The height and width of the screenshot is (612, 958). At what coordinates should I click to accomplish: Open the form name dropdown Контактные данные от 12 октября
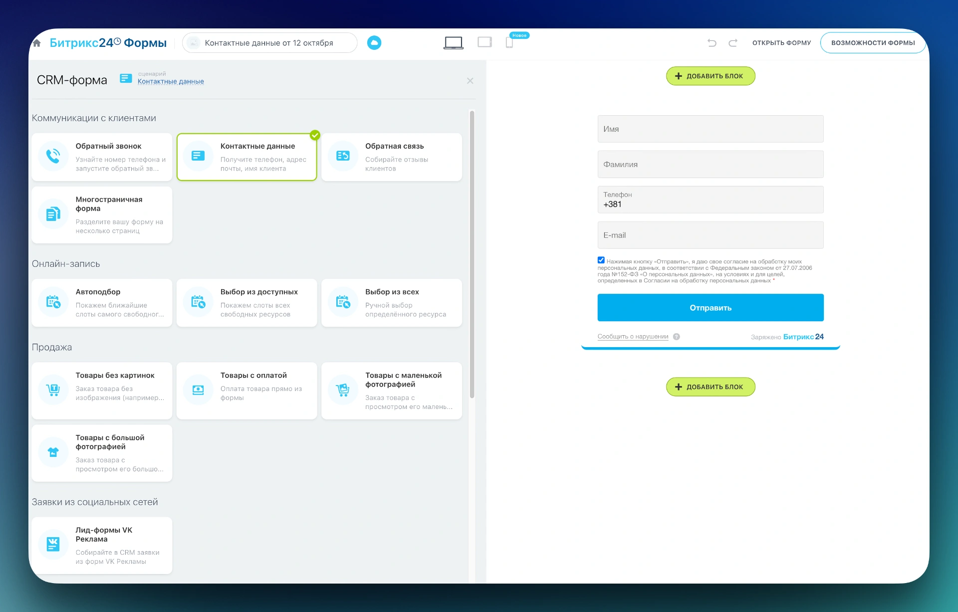(269, 42)
